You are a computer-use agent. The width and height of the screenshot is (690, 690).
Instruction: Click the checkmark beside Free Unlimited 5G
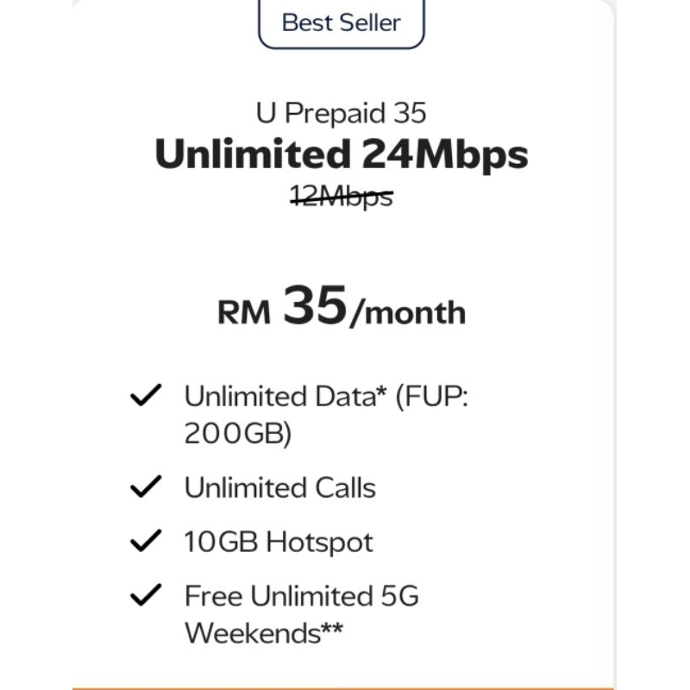point(146,595)
